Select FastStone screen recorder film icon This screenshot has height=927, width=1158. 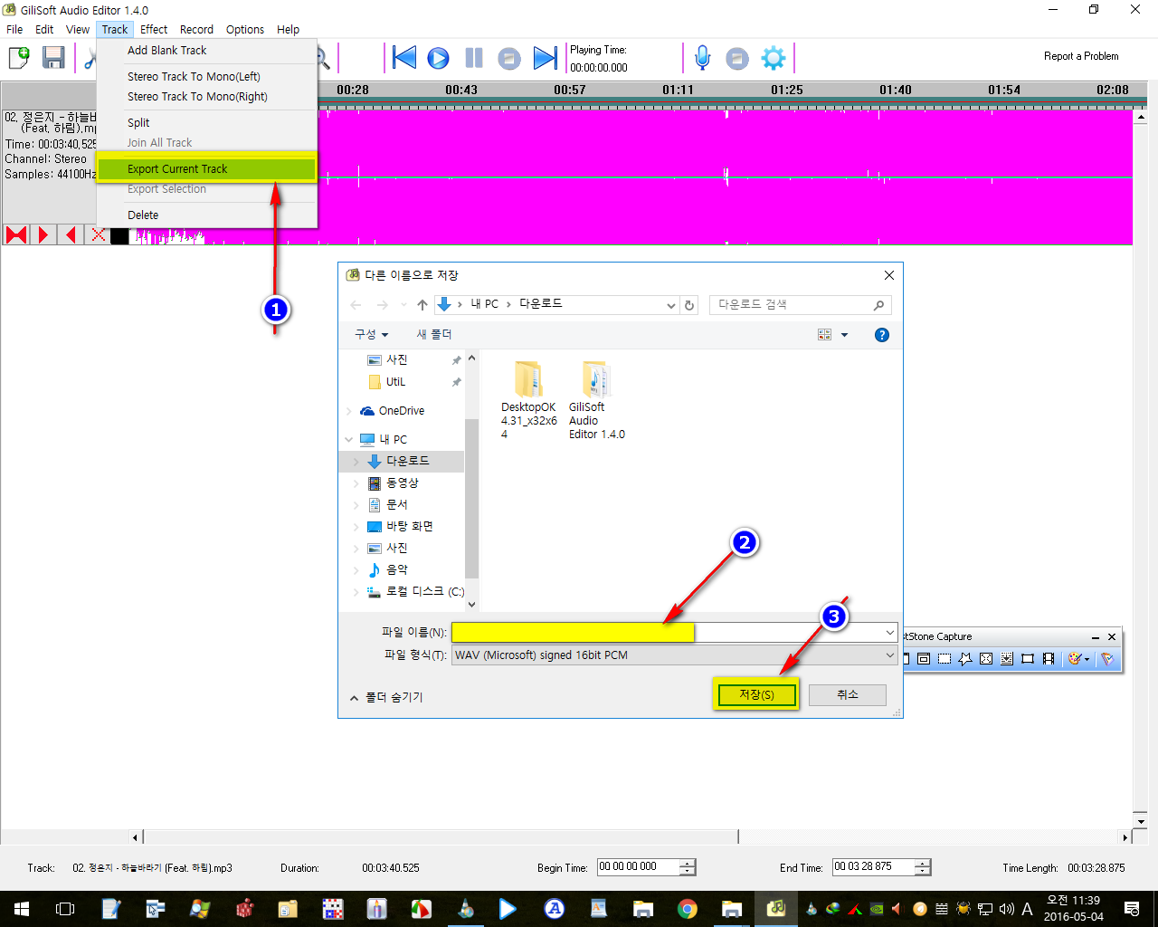[x=1049, y=659]
